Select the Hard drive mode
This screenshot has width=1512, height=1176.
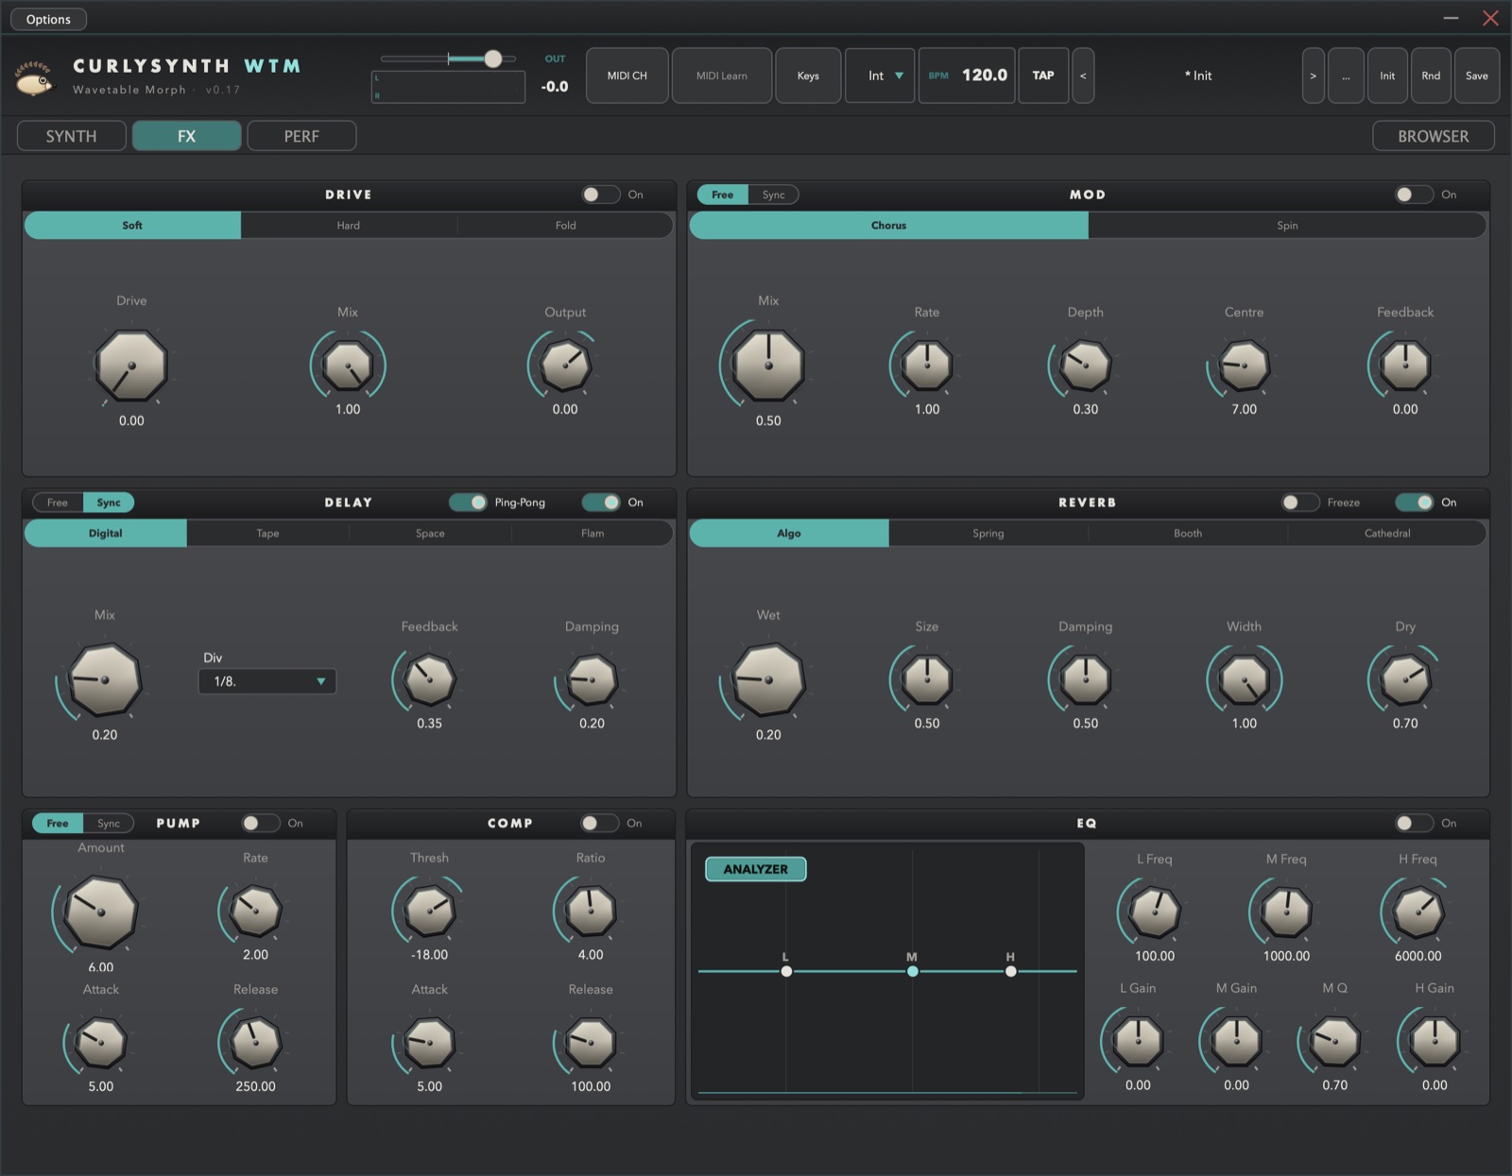coord(349,225)
